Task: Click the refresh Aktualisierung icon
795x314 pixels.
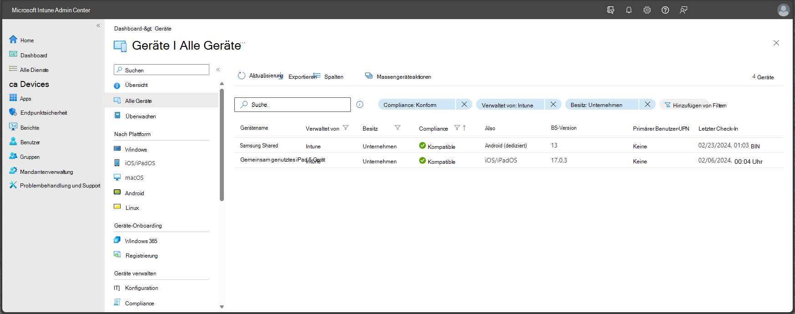Action: click(242, 76)
